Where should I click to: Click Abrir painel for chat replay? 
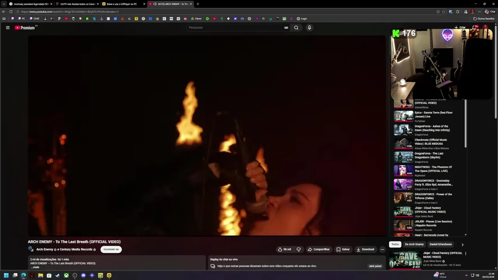coord(375,266)
